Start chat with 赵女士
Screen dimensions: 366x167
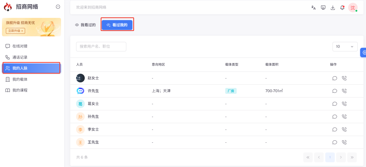(335, 78)
